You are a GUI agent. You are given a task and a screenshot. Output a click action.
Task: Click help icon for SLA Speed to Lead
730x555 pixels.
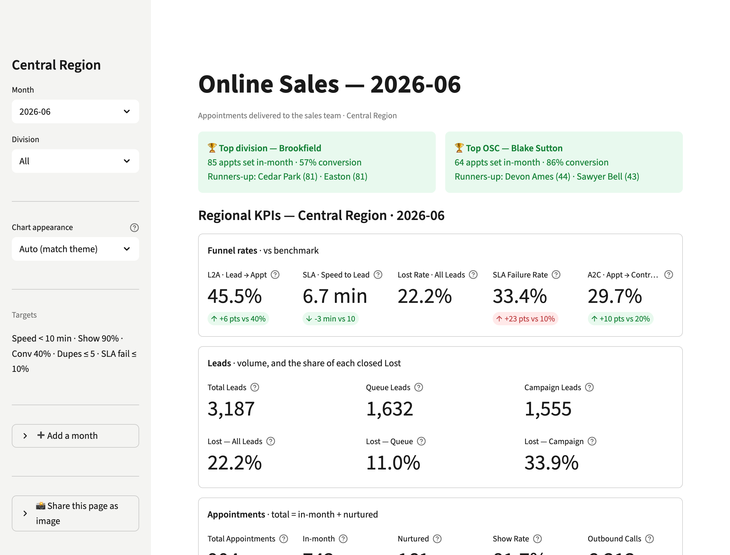(x=378, y=275)
